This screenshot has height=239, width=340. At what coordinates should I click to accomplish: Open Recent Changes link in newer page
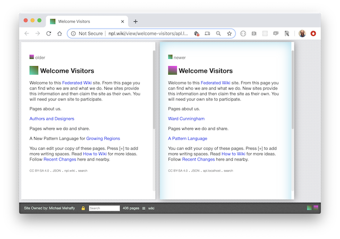click(x=198, y=160)
